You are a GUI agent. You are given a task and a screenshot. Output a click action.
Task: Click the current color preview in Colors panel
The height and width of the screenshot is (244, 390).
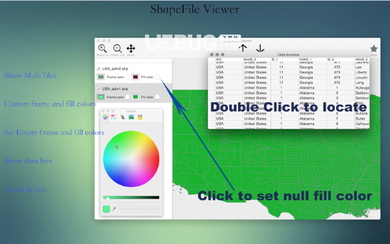click(107, 209)
